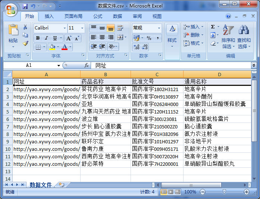Click the zoom slider handle
Image resolution: width=260 pixels, height=199 pixels.
[224, 192]
